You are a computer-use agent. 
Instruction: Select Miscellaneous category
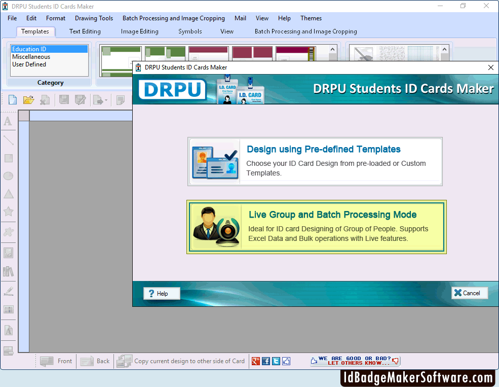49,57
